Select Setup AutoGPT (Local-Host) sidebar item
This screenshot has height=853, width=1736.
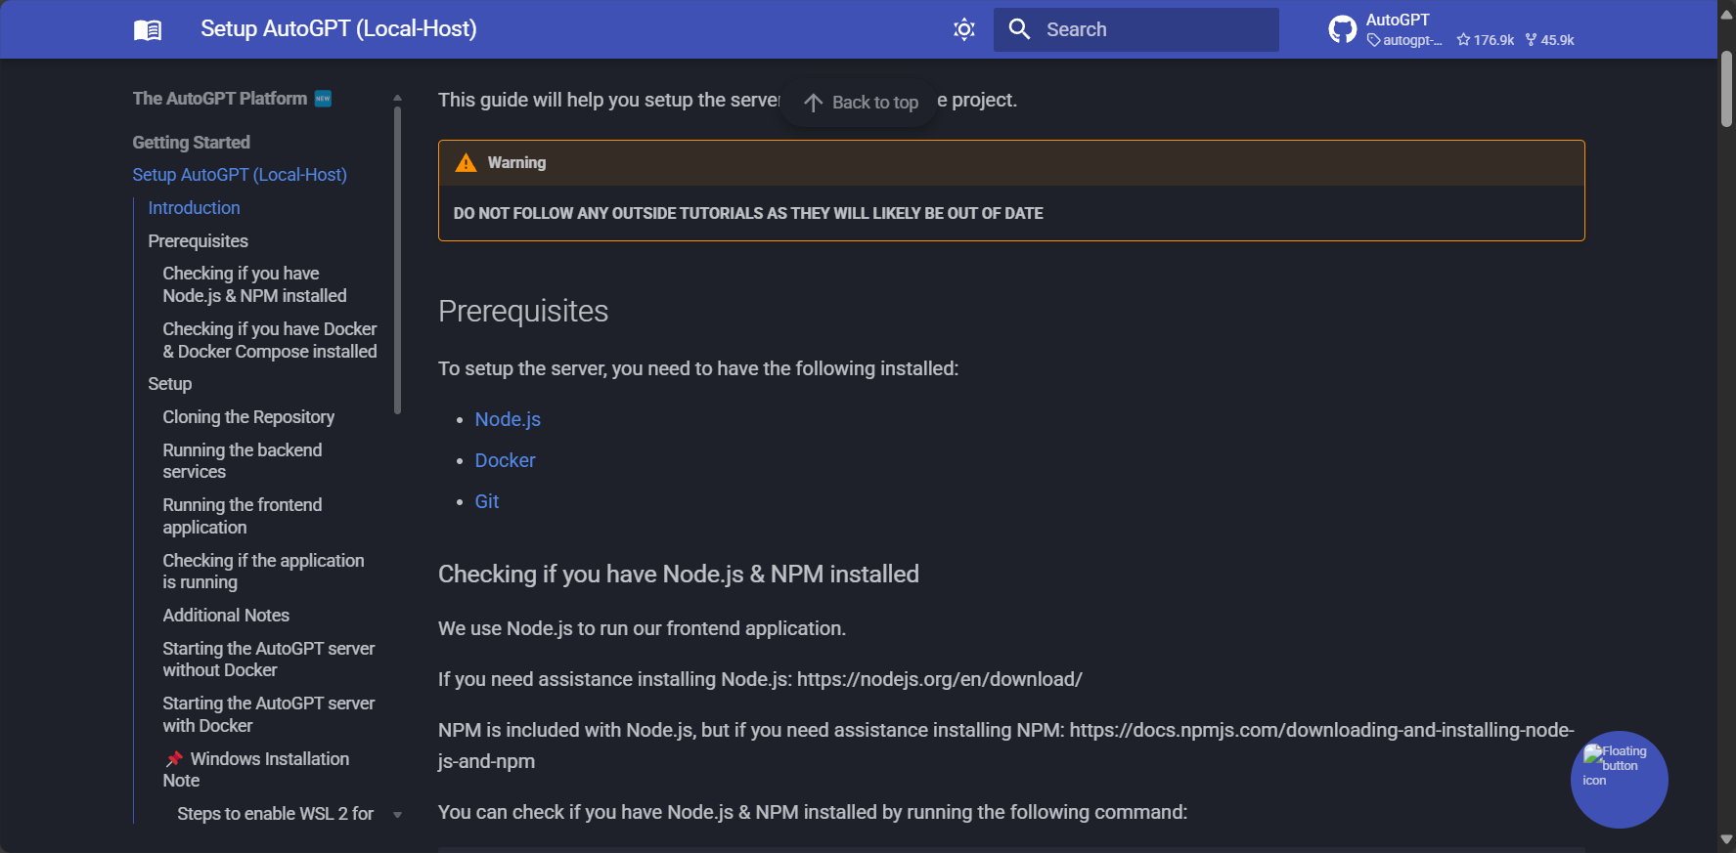coord(240,175)
